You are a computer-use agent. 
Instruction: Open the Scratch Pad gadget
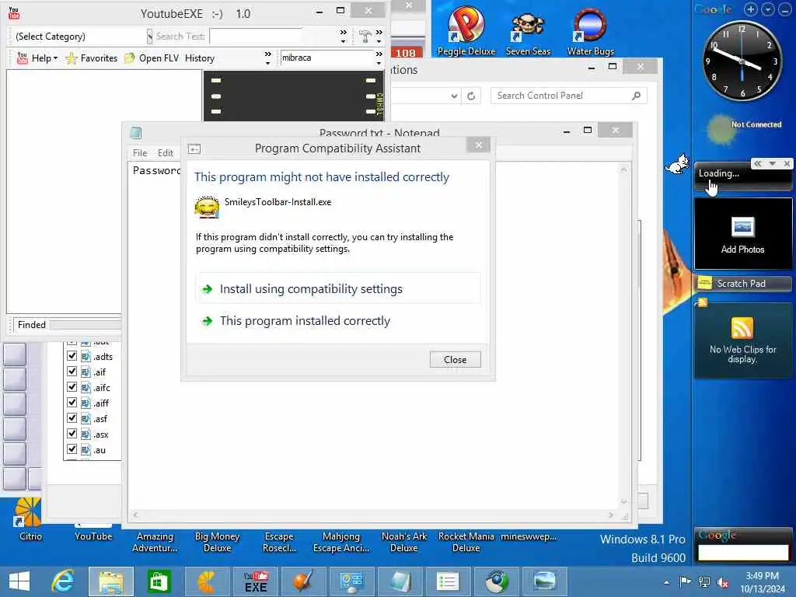click(742, 283)
